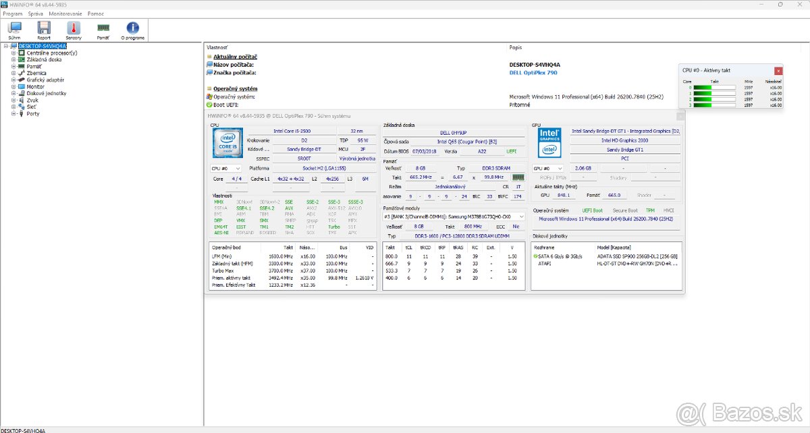Open the Monitorovanie menu

[65, 13]
